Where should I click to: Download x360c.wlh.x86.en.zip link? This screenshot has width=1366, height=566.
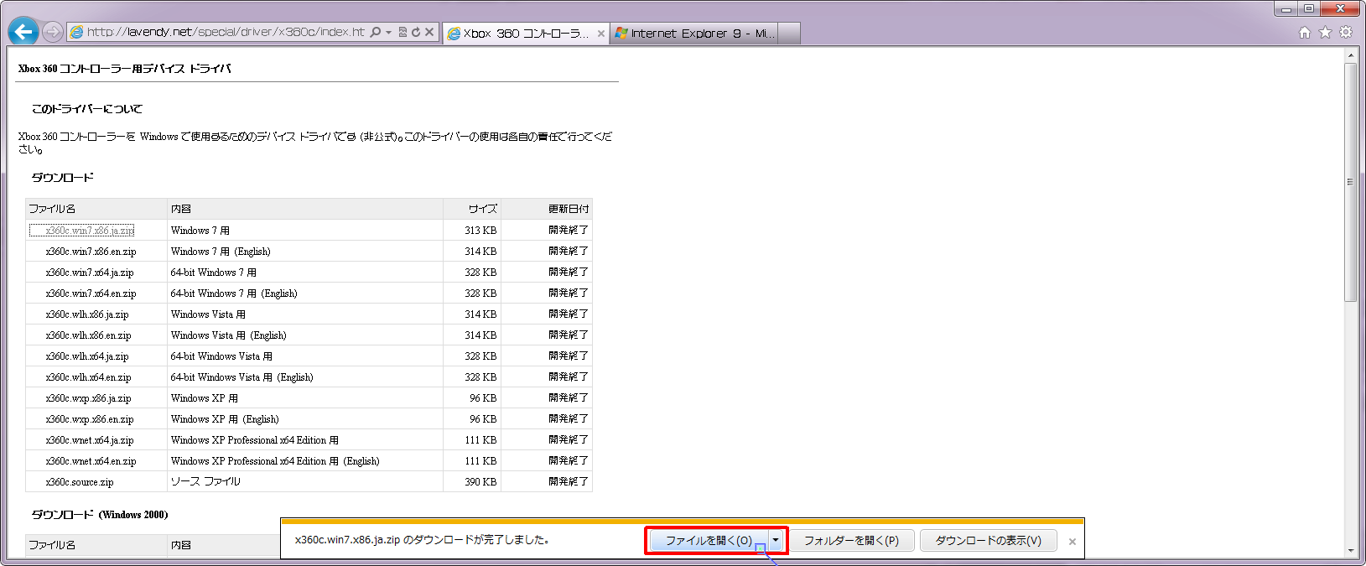tap(88, 335)
